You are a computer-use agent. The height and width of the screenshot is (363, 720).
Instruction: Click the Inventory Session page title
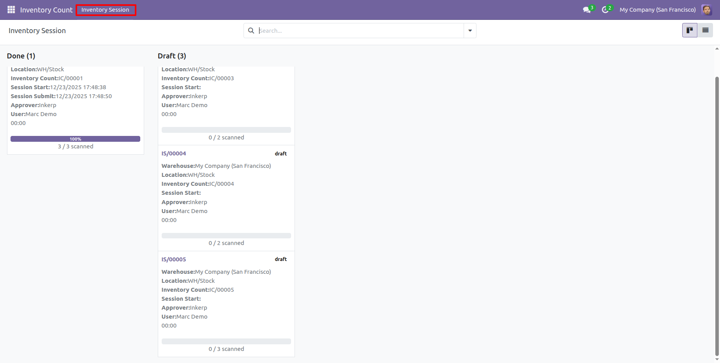pos(37,31)
